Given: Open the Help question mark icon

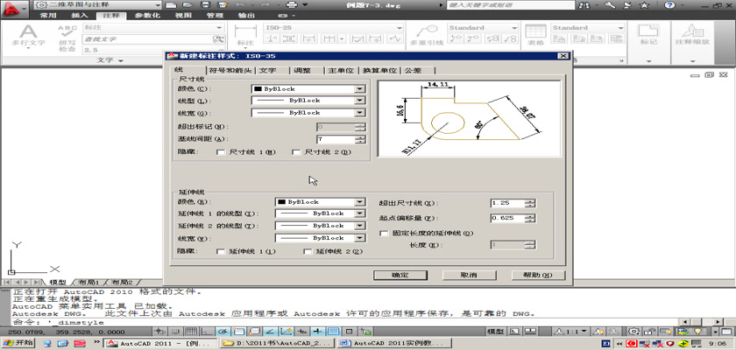Looking at the screenshot, I should 669,5.
